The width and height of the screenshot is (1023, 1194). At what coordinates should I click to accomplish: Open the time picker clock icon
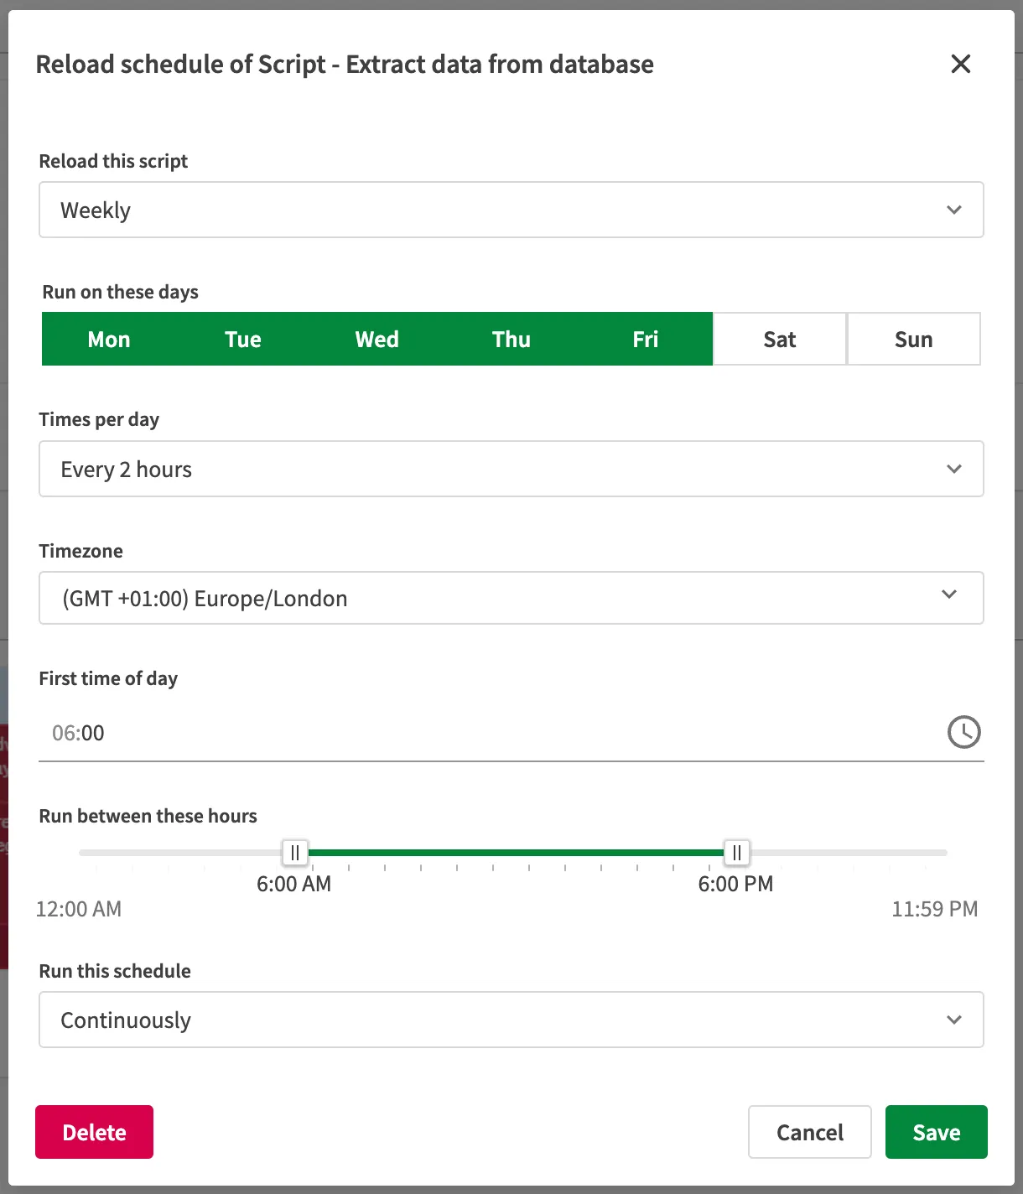(x=963, y=732)
